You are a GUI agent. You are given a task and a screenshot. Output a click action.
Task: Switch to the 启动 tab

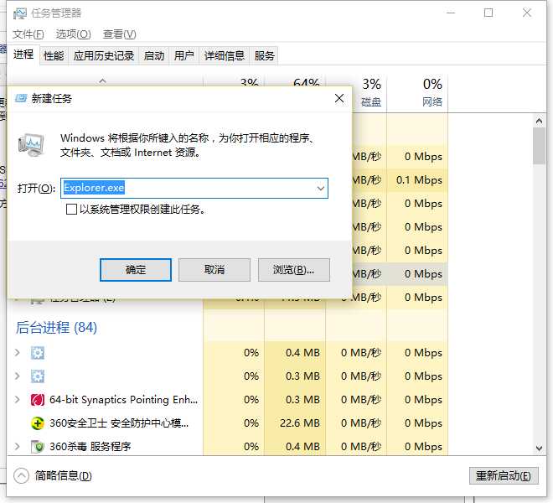(154, 56)
